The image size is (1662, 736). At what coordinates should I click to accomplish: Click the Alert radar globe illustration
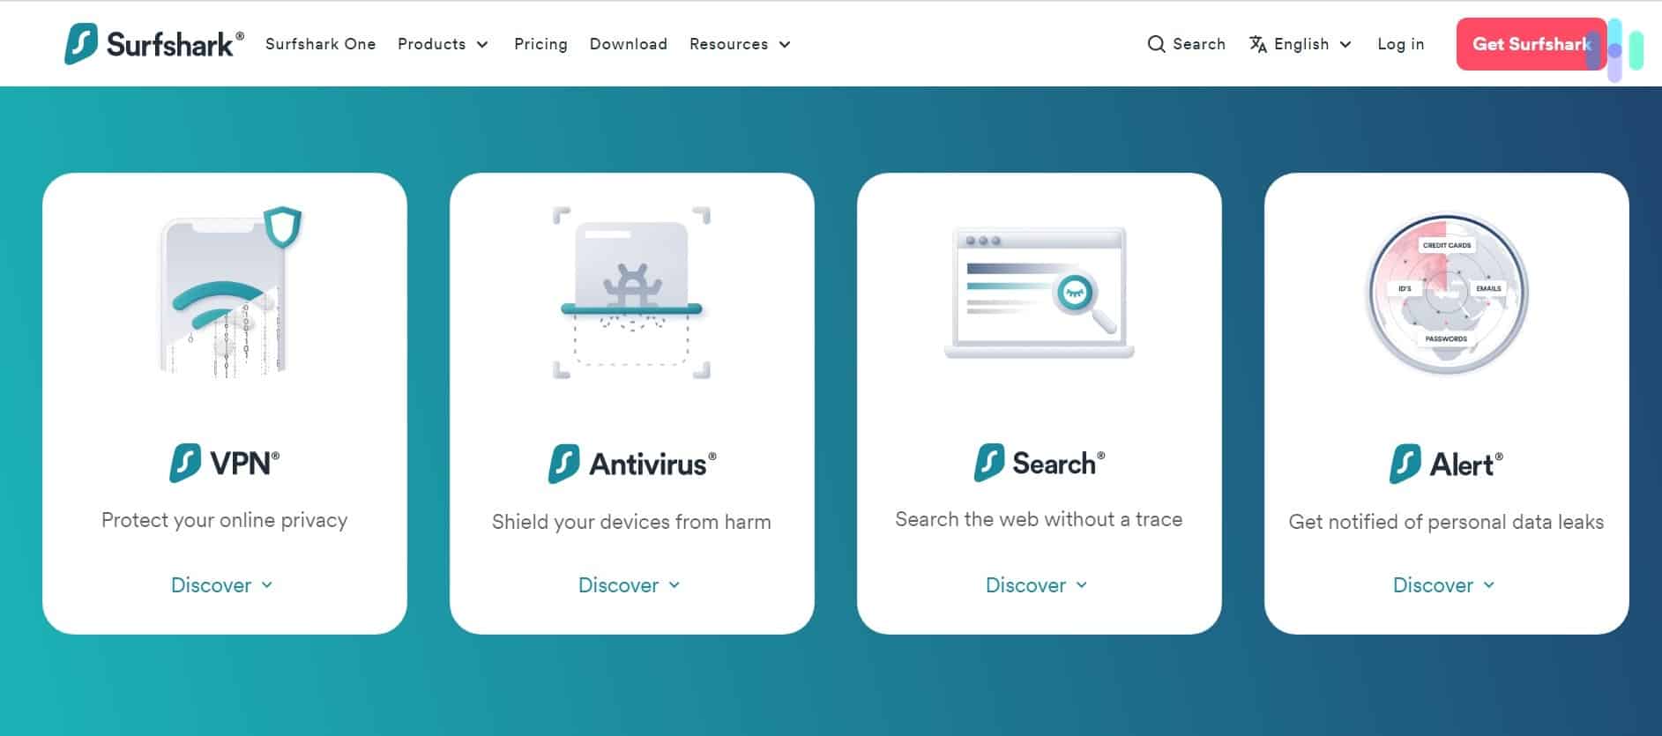click(1446, 294)
